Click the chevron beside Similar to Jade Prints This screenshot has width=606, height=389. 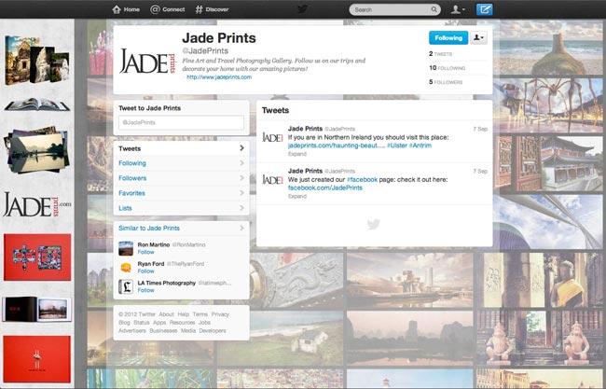[x=242, y=228]
